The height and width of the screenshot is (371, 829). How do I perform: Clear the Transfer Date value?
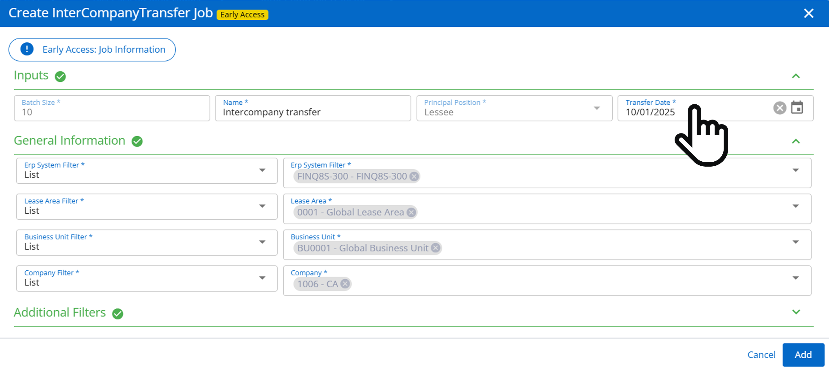pyautogui.click(x=779, y=108)
